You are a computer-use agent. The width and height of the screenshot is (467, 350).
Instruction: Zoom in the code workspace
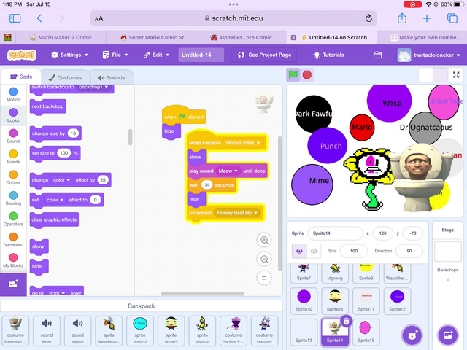[264, 240]
